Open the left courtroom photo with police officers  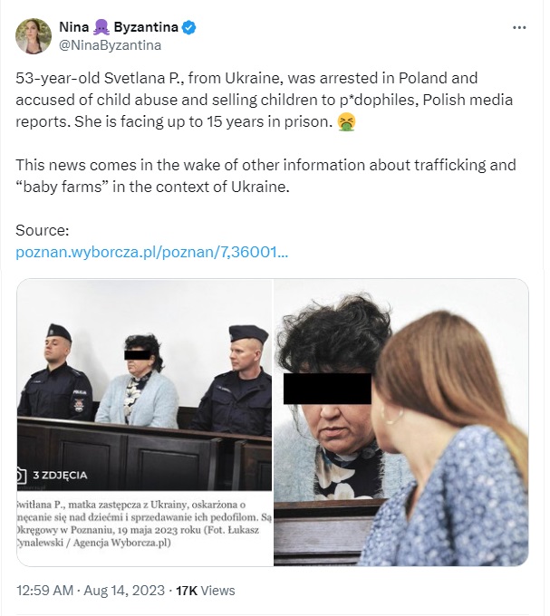pos(145,422)
